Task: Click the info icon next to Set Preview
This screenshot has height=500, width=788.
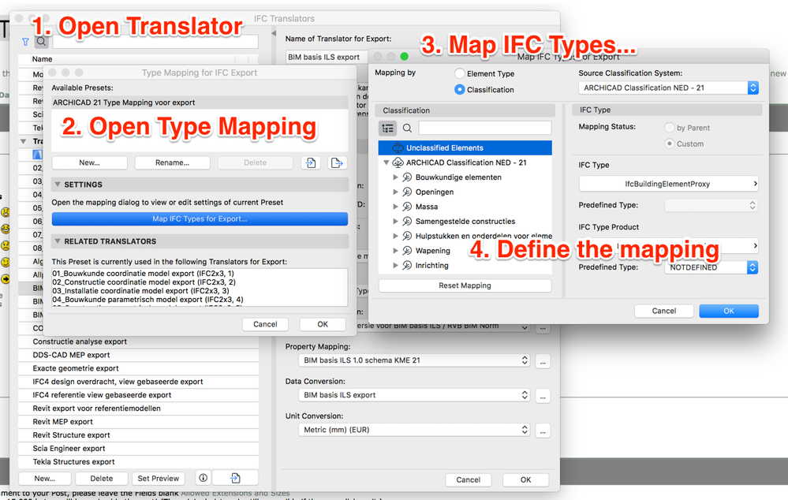Action: [x=203, y=478]
